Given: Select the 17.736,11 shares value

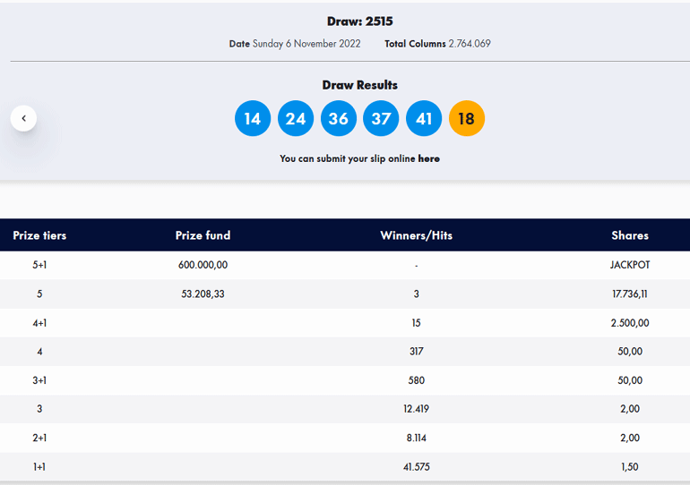Looking at the screenshot, I should click(629, 294).
